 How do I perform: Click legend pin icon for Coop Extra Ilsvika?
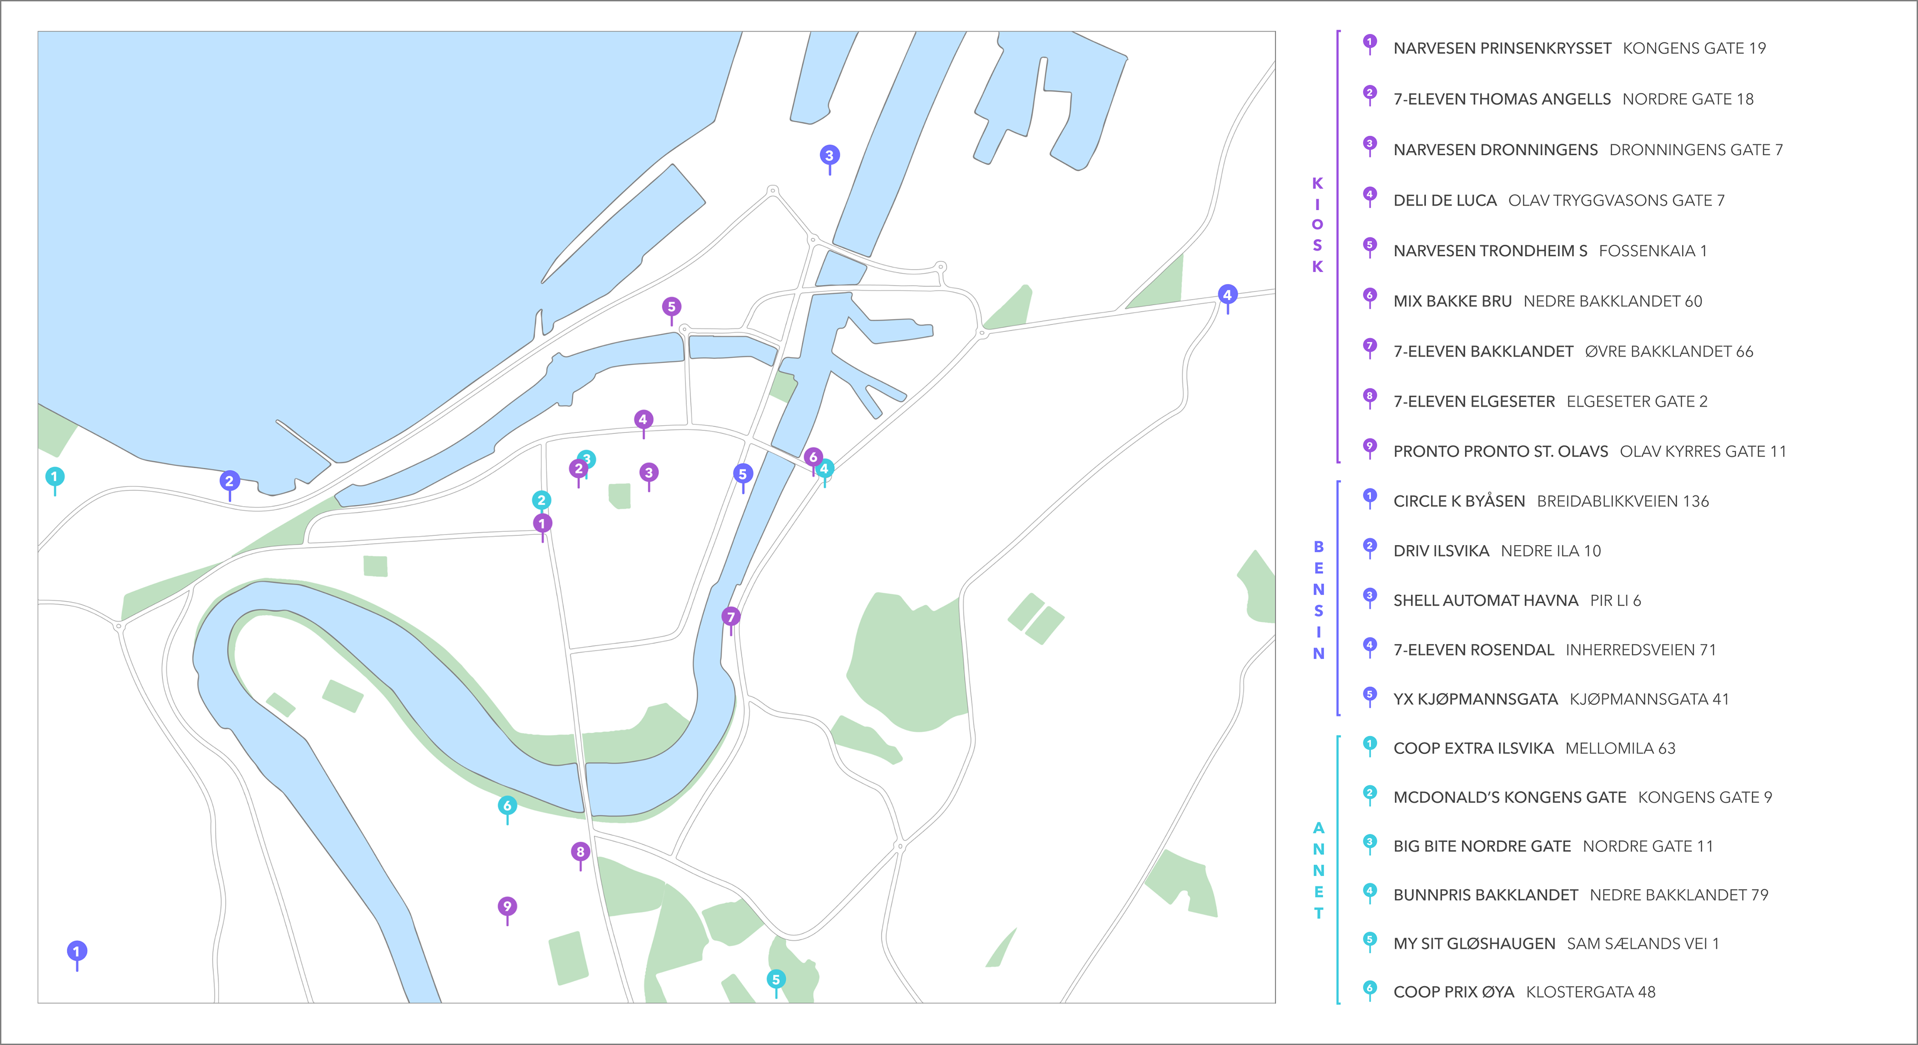(x=1369, y=746)
